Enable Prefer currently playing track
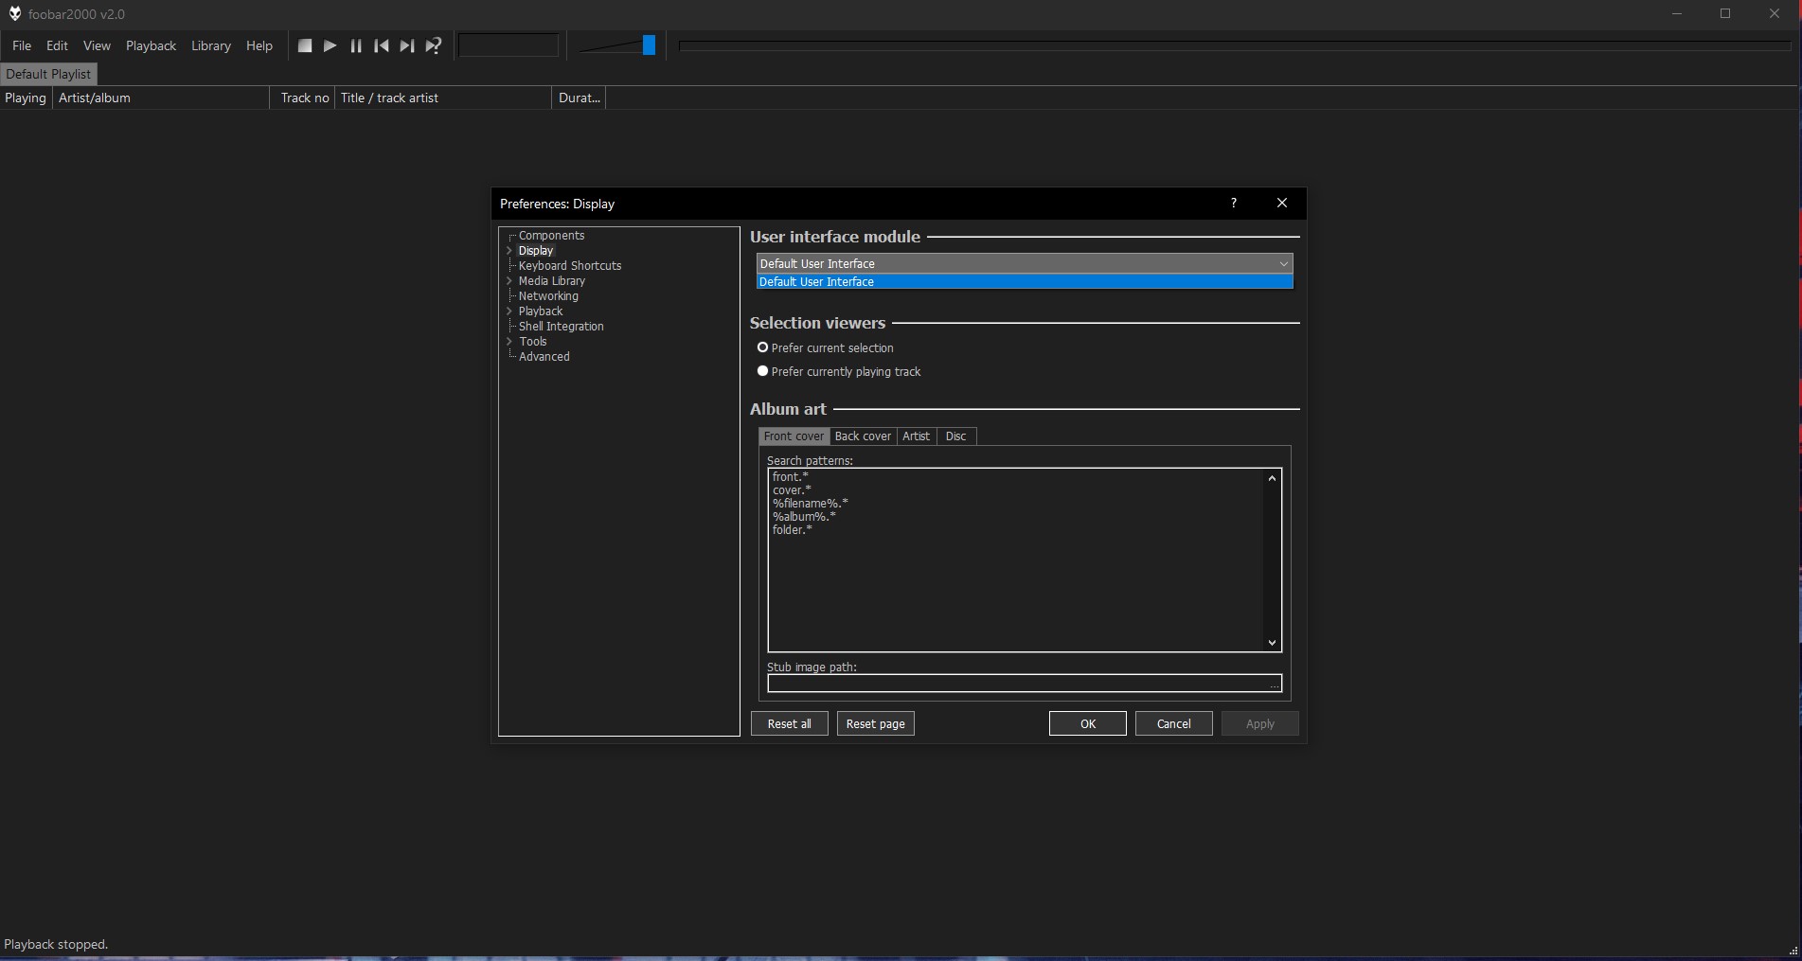The image size is (1802, 961). 762,371
